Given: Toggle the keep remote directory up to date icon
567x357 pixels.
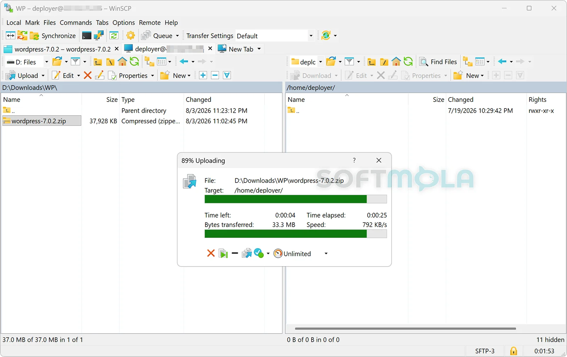Looking at the screenshot, I should coord(114,35).
